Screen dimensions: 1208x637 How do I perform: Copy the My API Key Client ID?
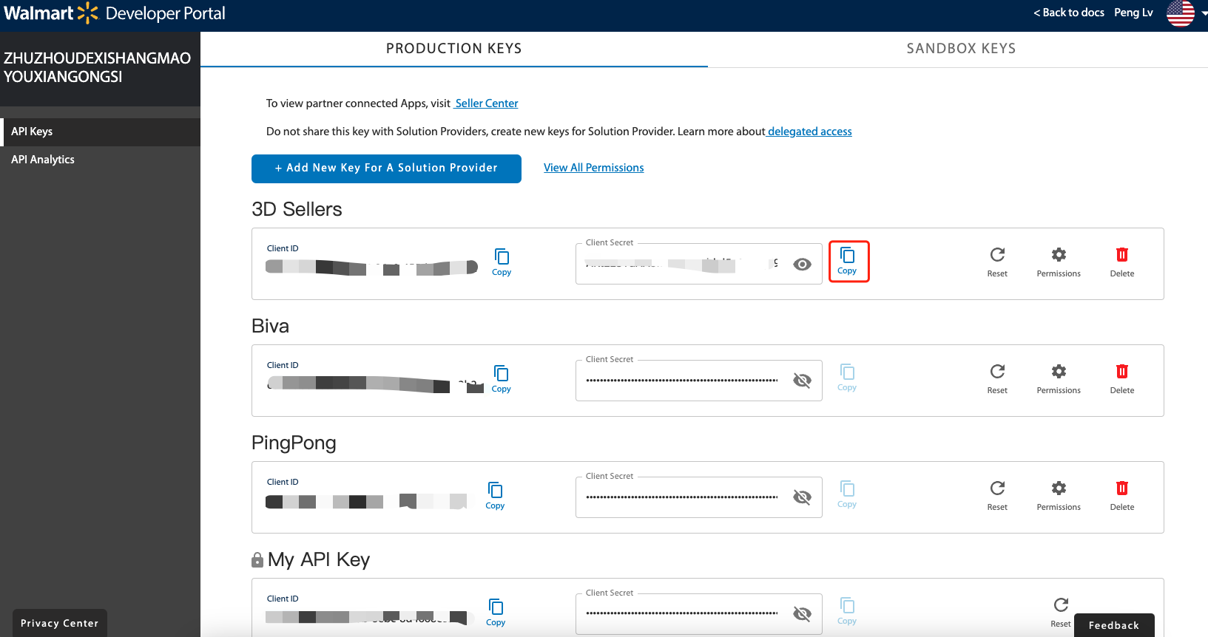[x=496, y=613]
